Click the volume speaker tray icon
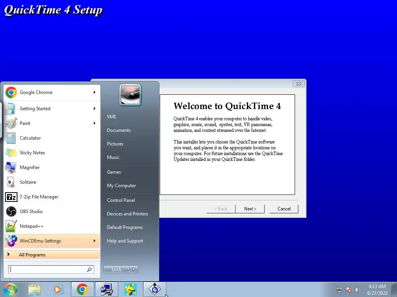Viewport: 397px width, 297px height. 357,290
